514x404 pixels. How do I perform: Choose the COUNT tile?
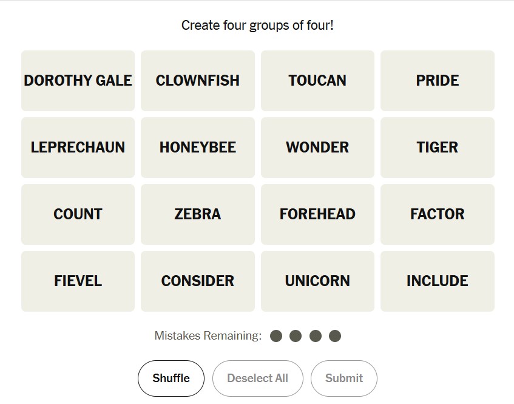(78, 214)
